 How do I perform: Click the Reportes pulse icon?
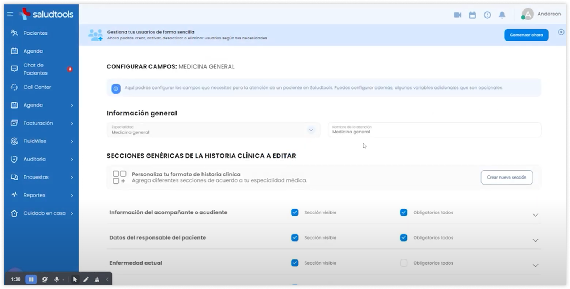(14, 195)
